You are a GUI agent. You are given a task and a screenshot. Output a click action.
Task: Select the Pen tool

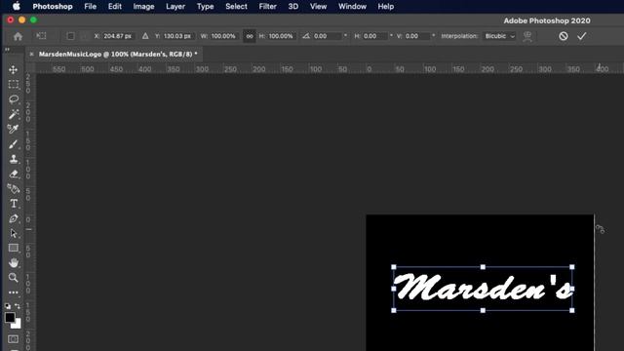coord(13,218)
